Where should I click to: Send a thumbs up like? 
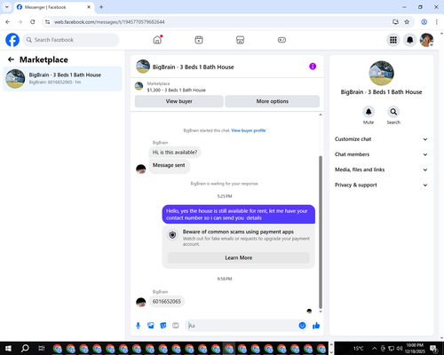(x=316, y=326)
